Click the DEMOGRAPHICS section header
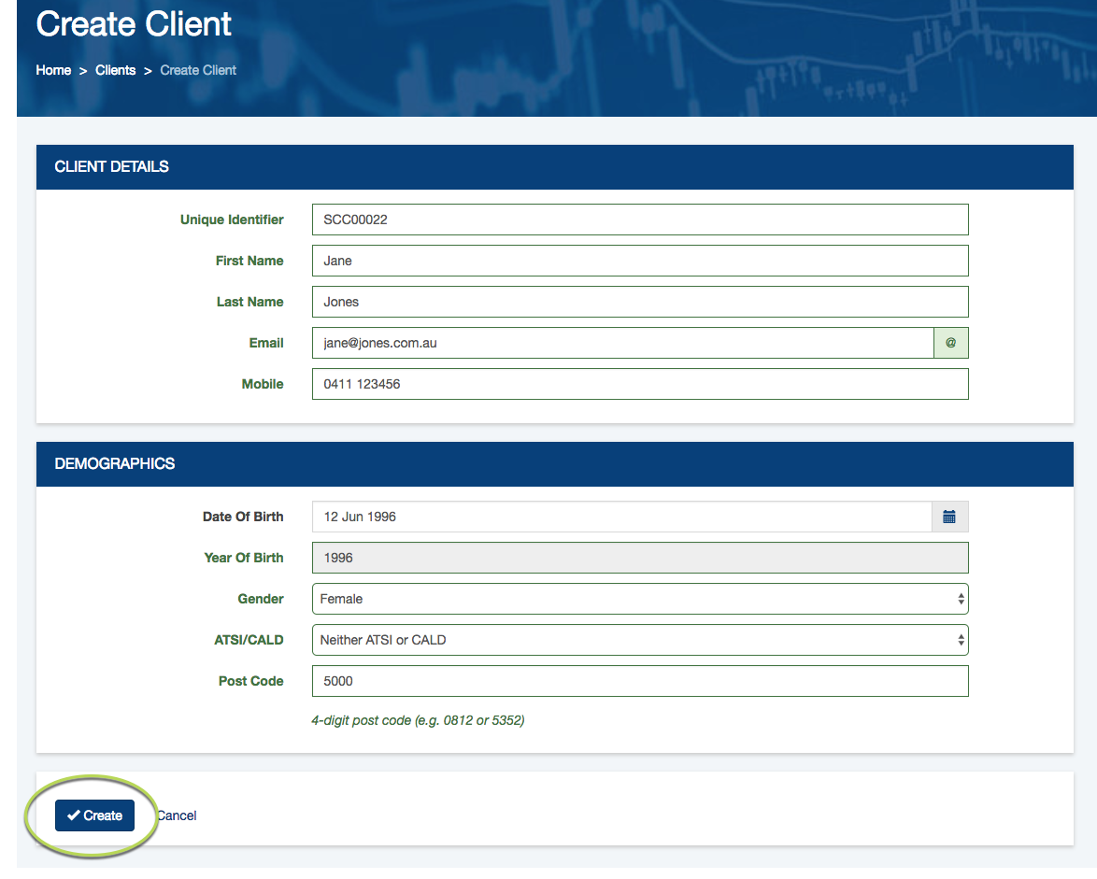Screen dimensions: 1097x879 (555, 464)
